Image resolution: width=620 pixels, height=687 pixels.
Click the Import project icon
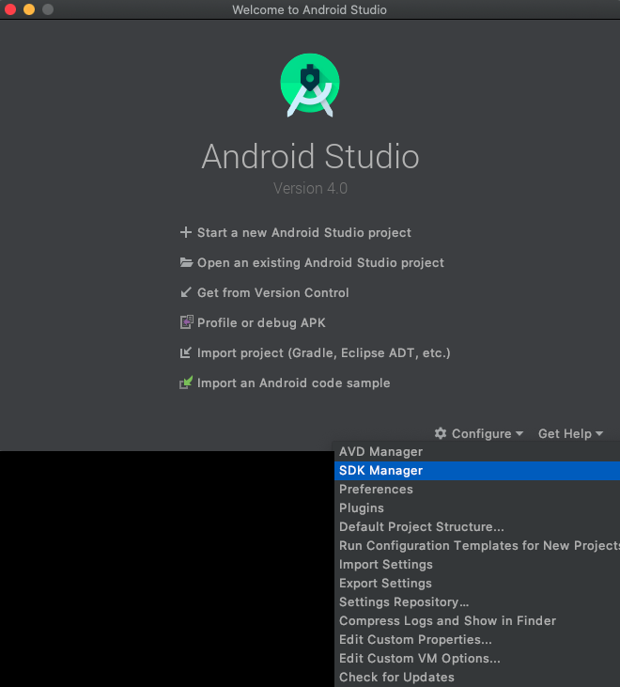(x=186, y=352)
